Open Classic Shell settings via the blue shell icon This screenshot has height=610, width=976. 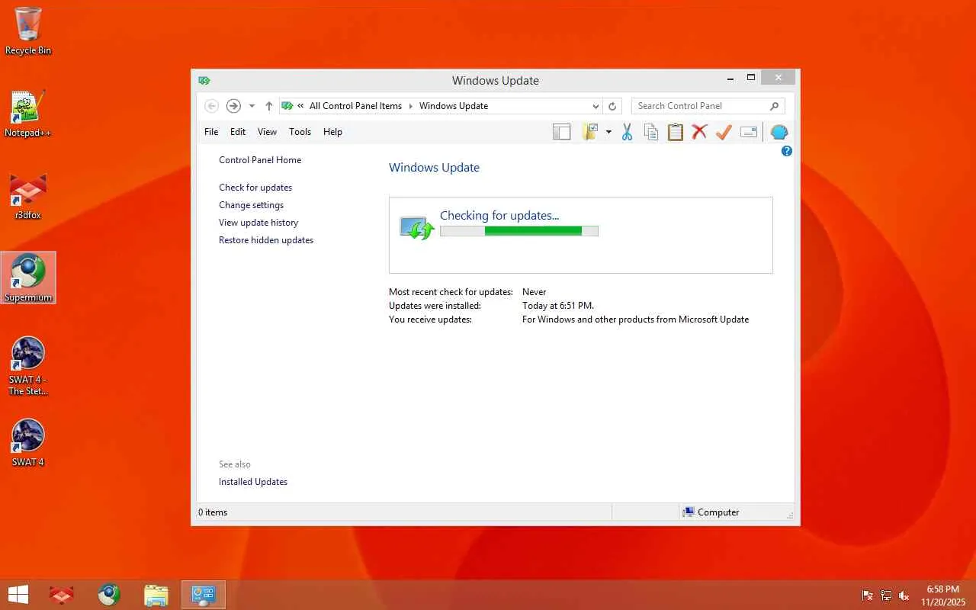(x=779, y=132)
